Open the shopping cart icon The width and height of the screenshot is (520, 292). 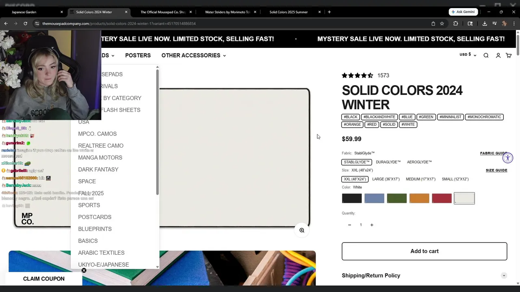pos(509,56)
